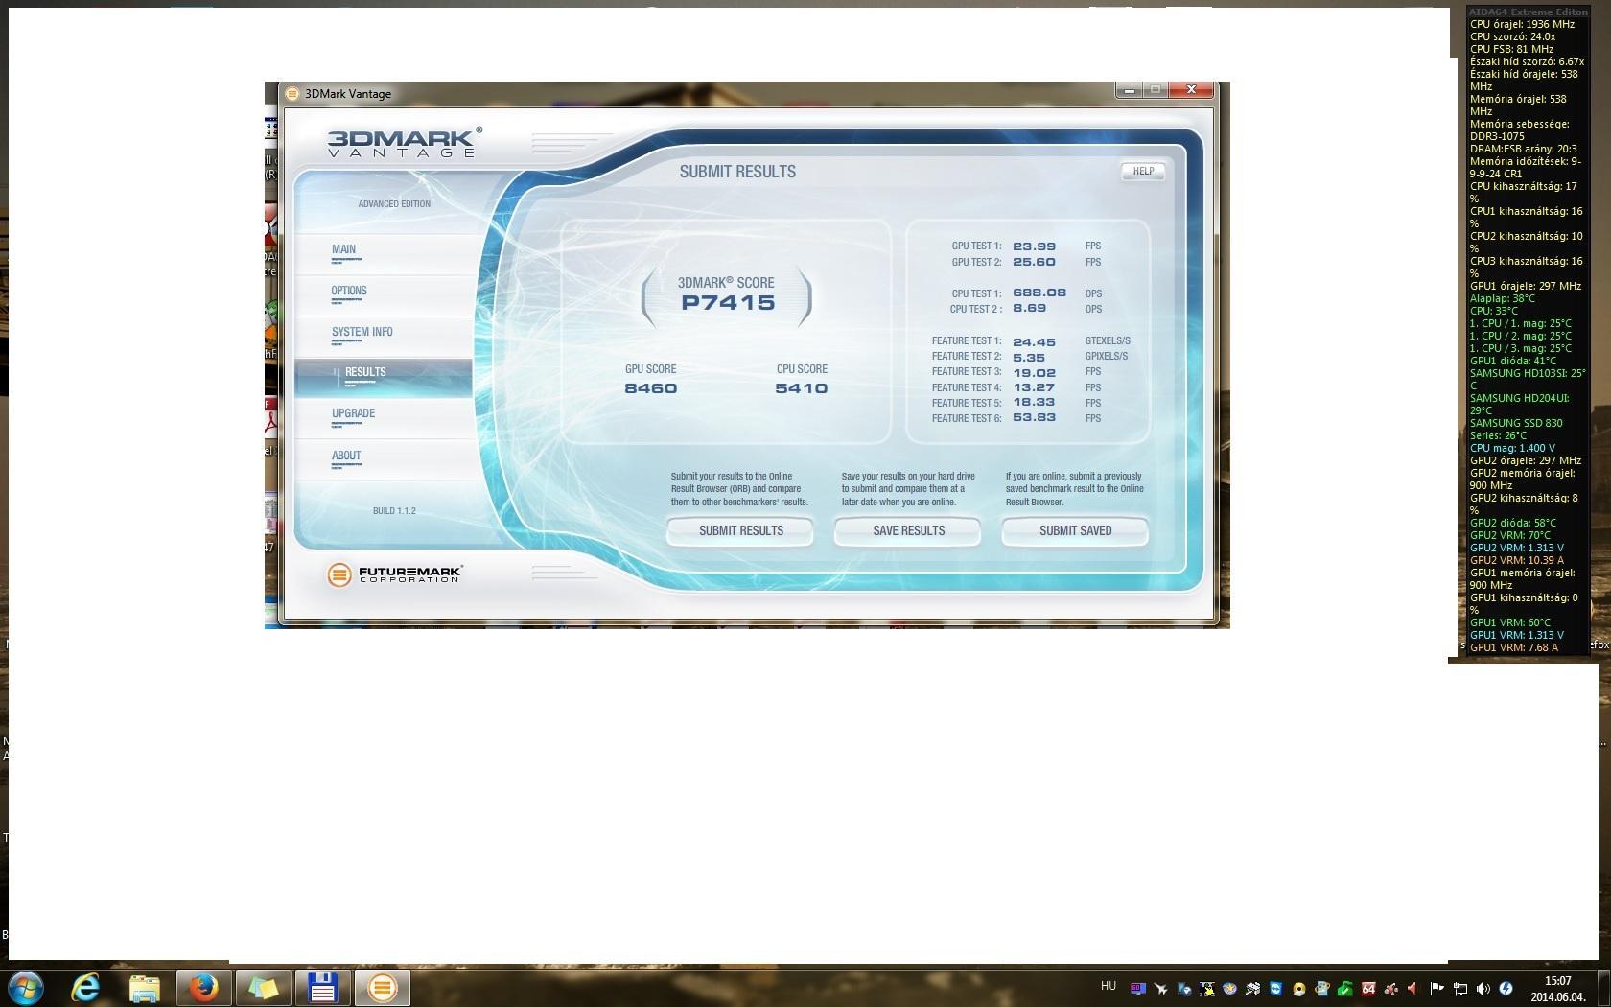Open the Action Center flag icon
Screen dimensions: 1611x1007
click(x=1436, y=988)
